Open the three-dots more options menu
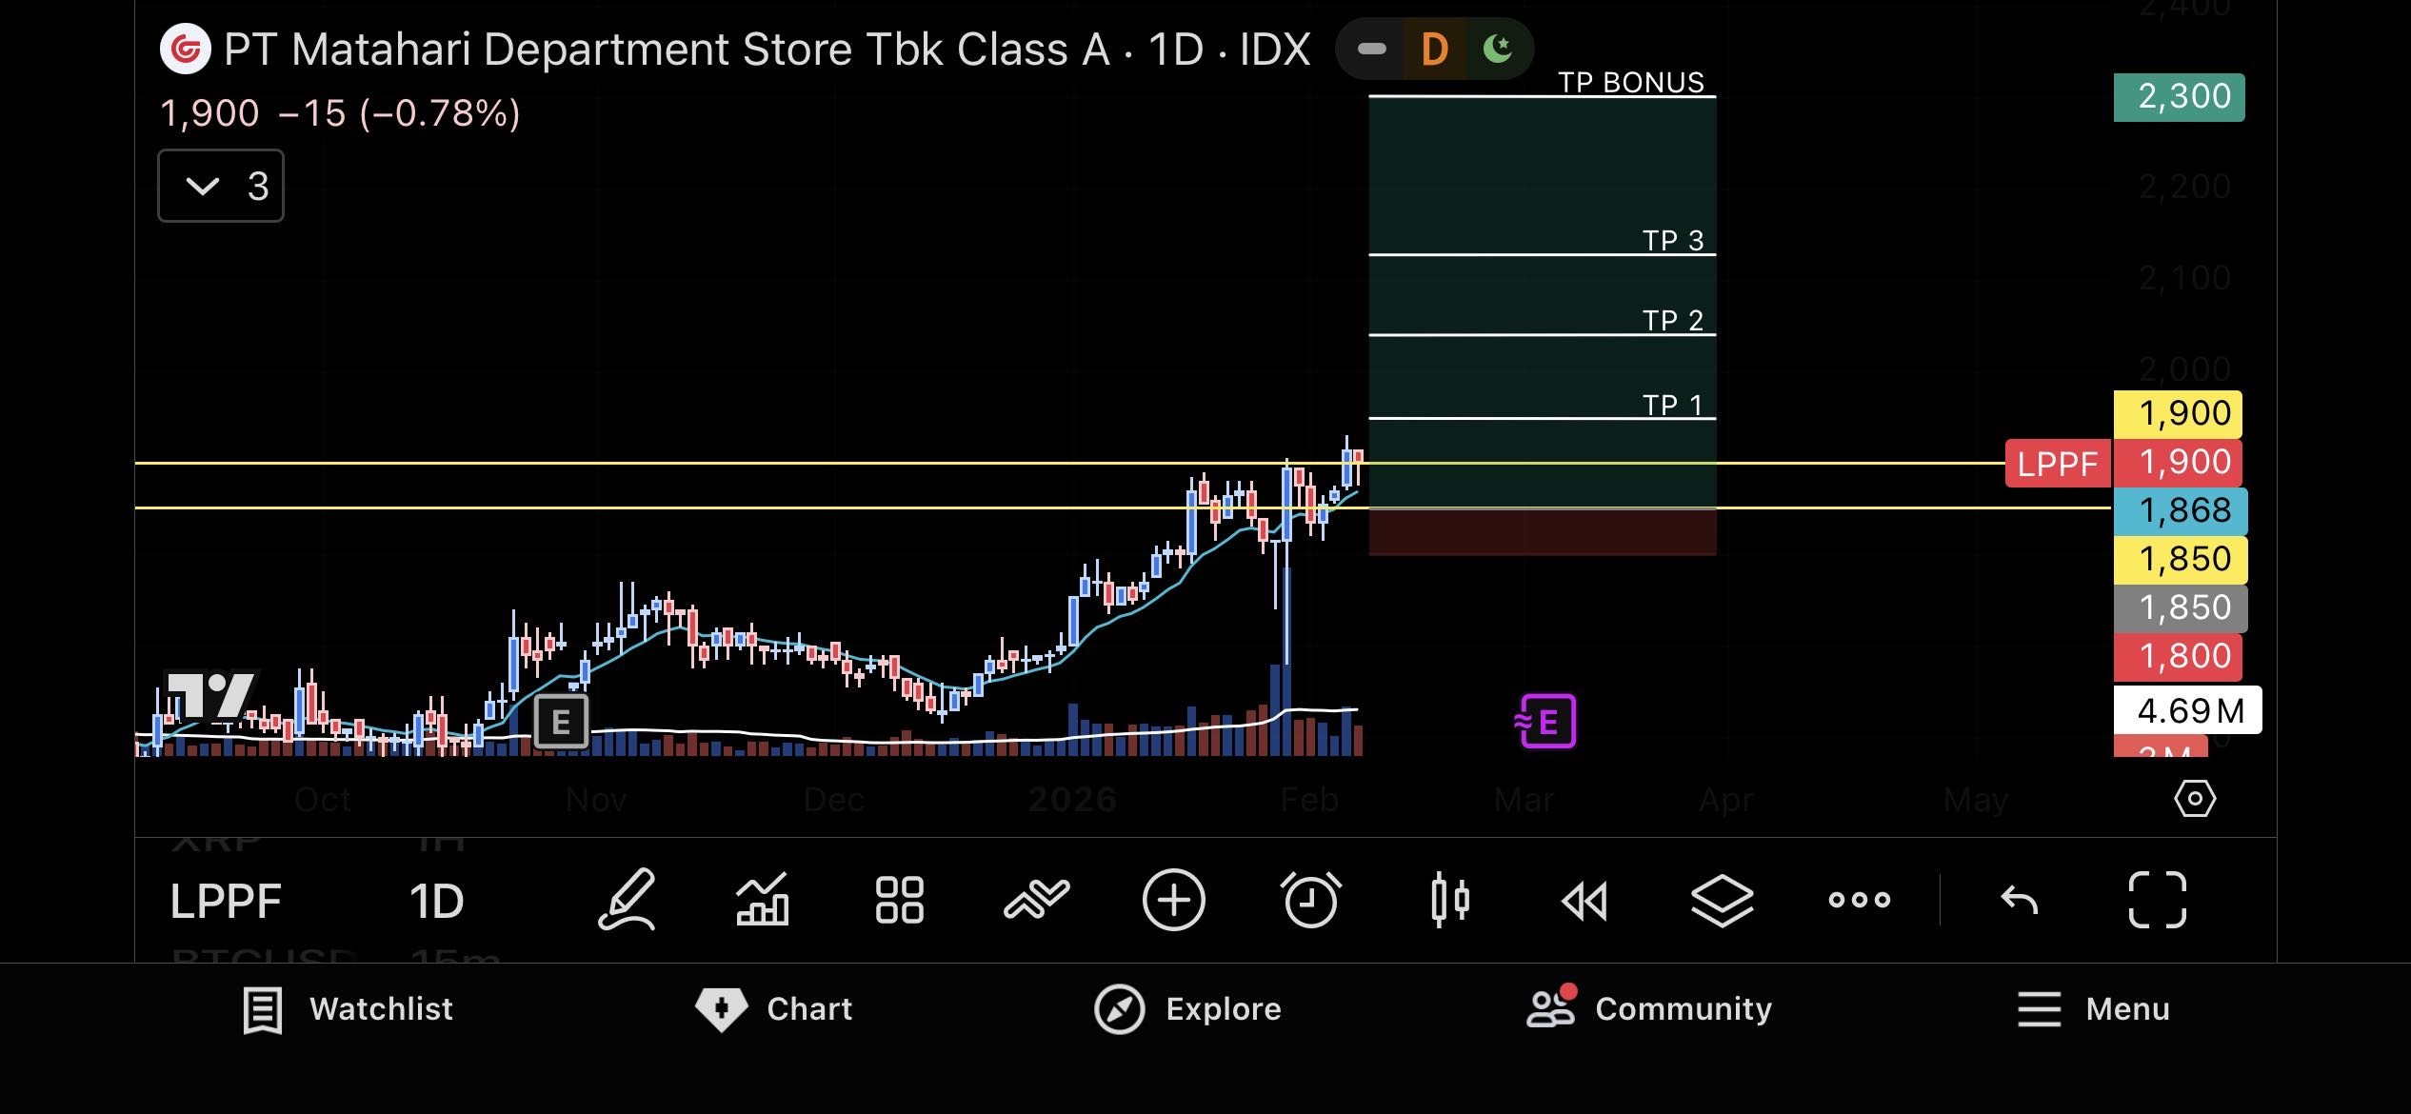The width and height of the screenshot is (2411, 1114). pos(1859,899)
